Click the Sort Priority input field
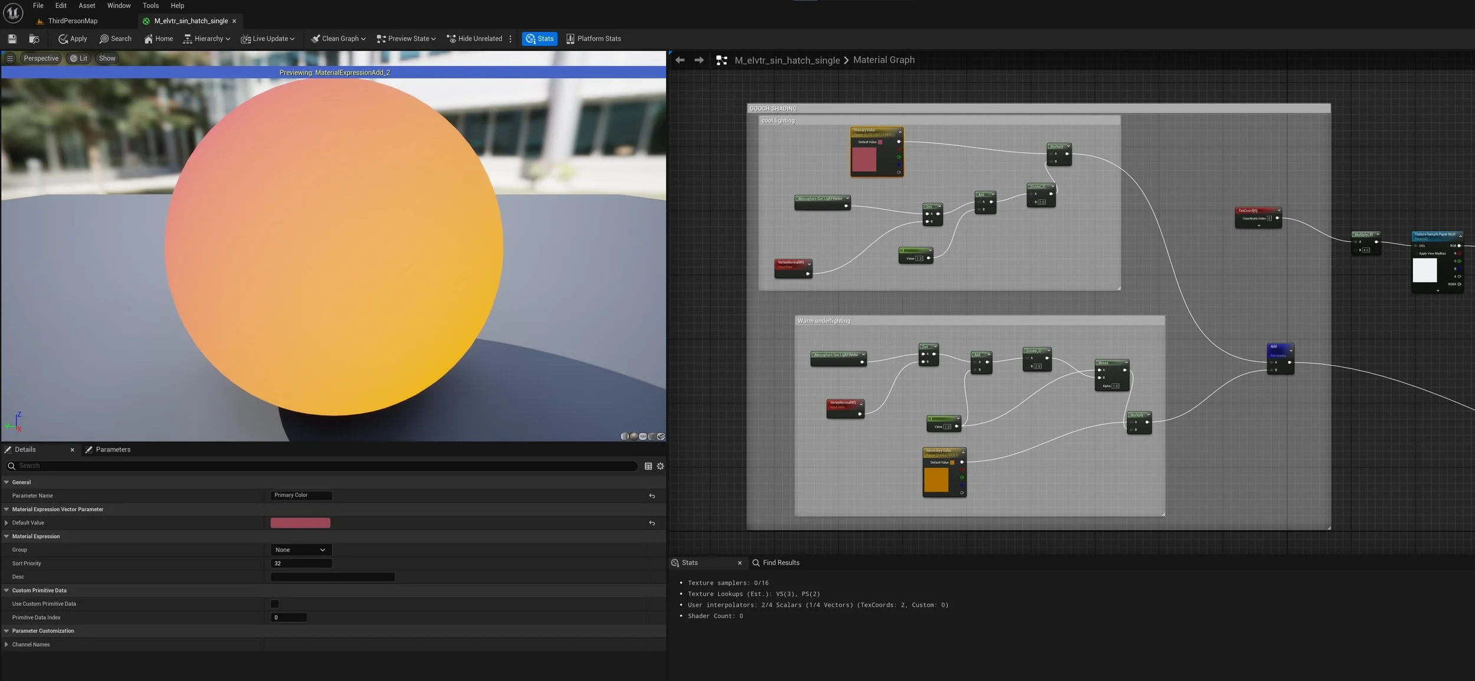 click(301, 564)
